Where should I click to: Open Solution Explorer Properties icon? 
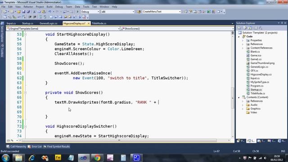[x=239, y=28]
